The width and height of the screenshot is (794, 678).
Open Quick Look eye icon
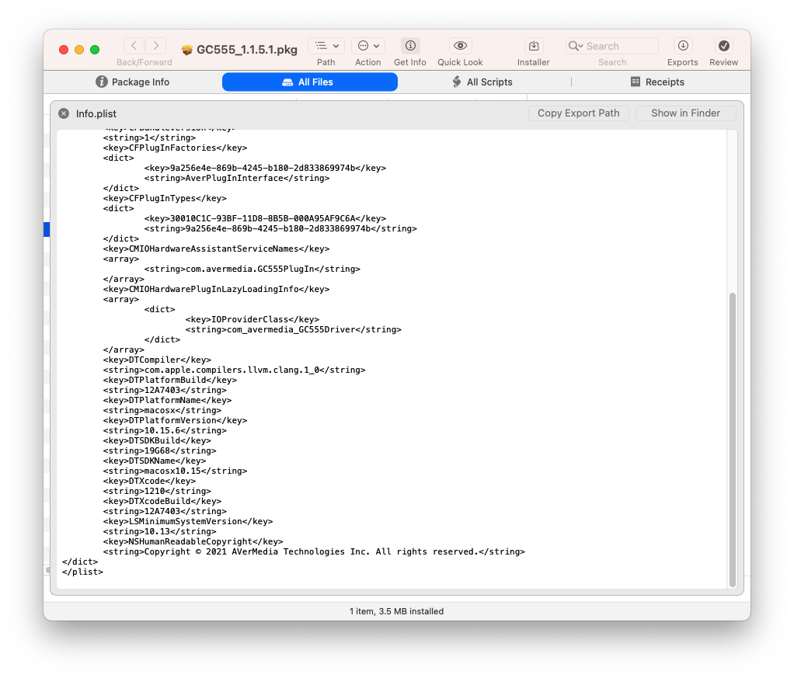click(x=460, y=46)
